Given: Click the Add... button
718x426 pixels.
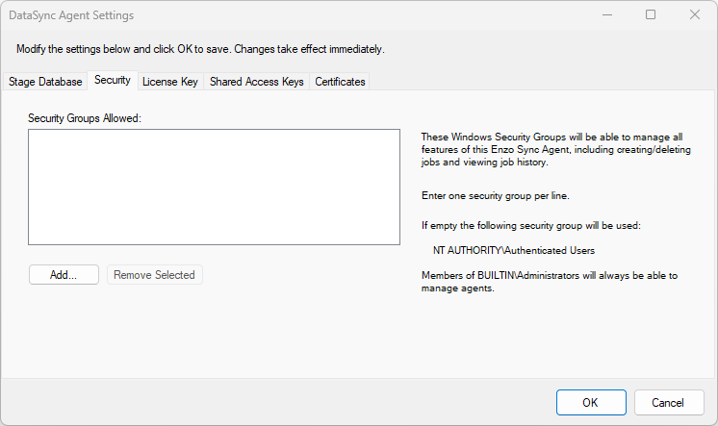Looking at the screenshot, I should coord(64,274).
